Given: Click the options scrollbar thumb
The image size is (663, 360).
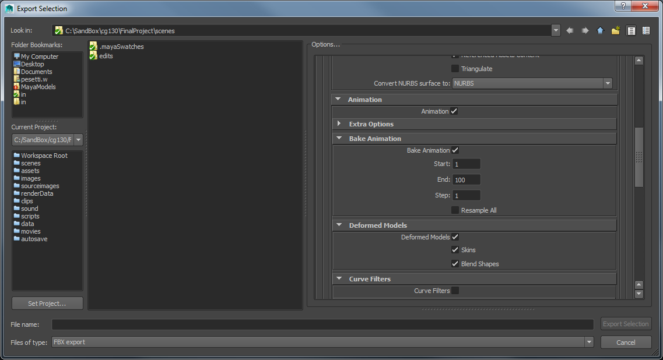Looking at the screenshot, I should pyautogui.click(x=639, y=157).
